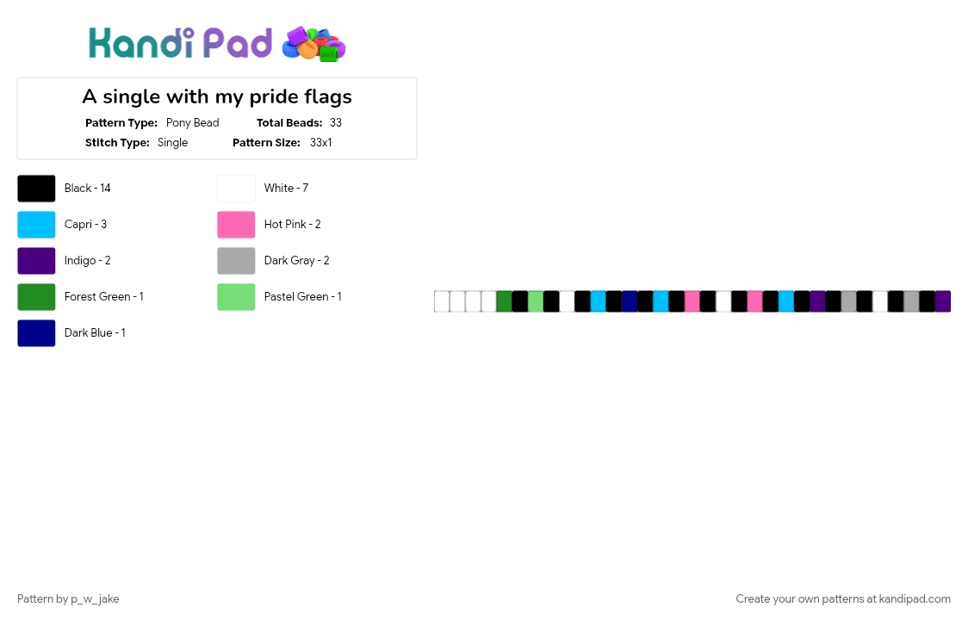968x620 pixels.
Task: Click the 'Dark Blue - 1' label
Action: (95, 333)
